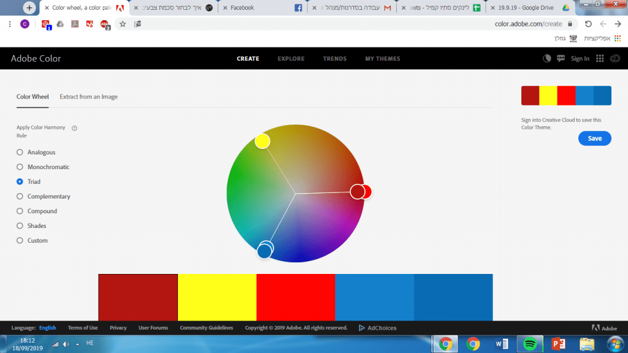Select the dark red handle on the color wheel
Image resolution: width=628 pixels, height=353 pixels.
(357, 192)
